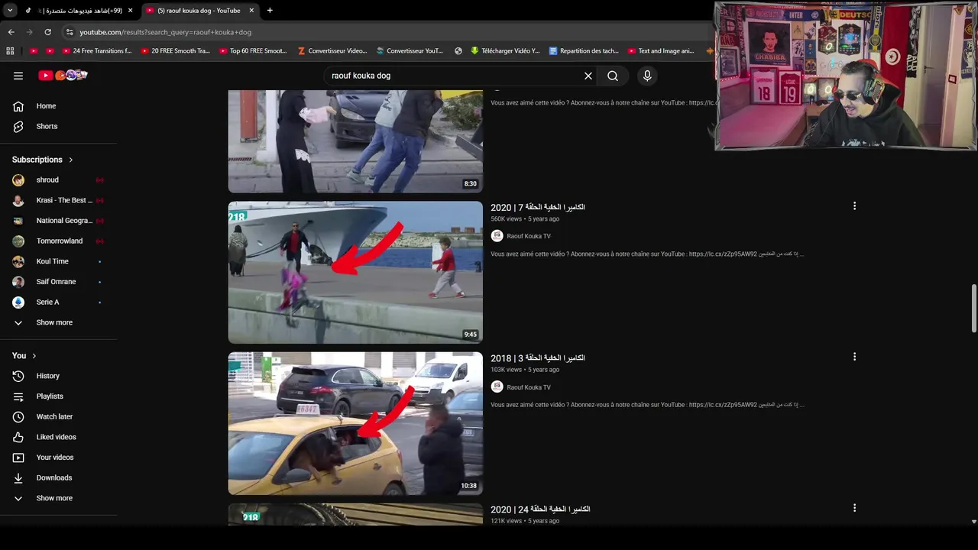Open Tomorrowland subscription
This screenshot has width=978, height=550.
tap(58, 241)
